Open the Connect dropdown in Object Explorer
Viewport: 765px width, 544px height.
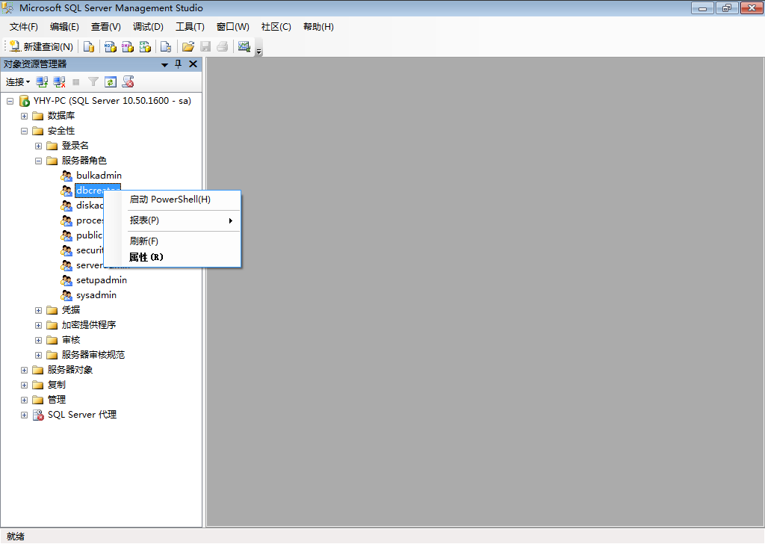pyautogui.click(x=18, y=82)
